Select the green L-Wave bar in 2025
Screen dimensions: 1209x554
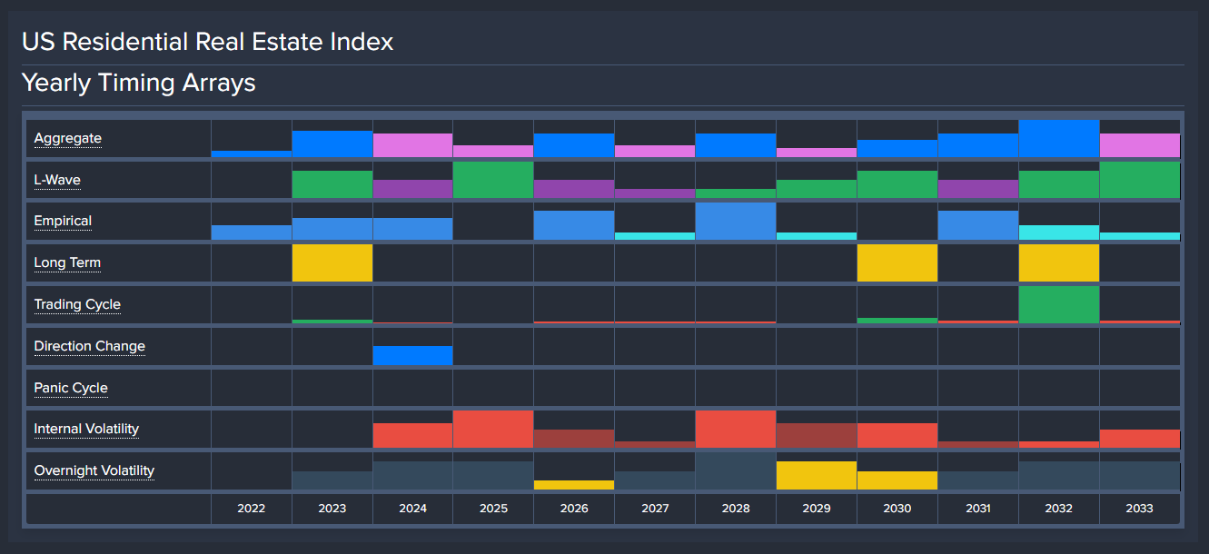493,179
